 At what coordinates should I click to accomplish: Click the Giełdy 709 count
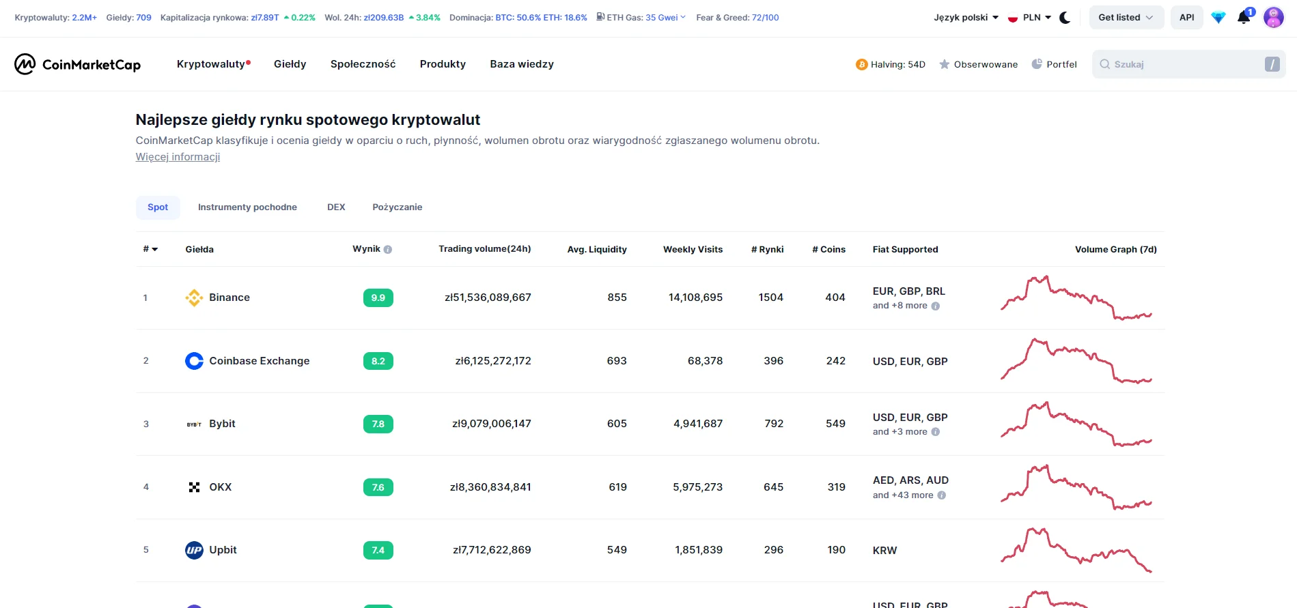pos(144,18)
